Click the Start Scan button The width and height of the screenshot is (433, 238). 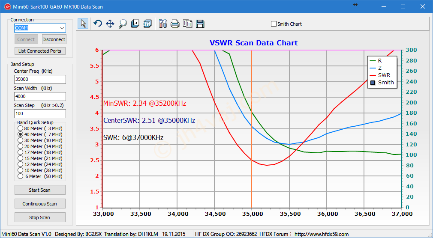[40, 190]
